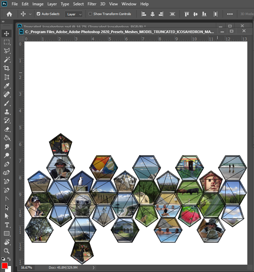Click the Home button in options bar
The width and height of the screenshot is (254, 272).
[x=9, y=14]
